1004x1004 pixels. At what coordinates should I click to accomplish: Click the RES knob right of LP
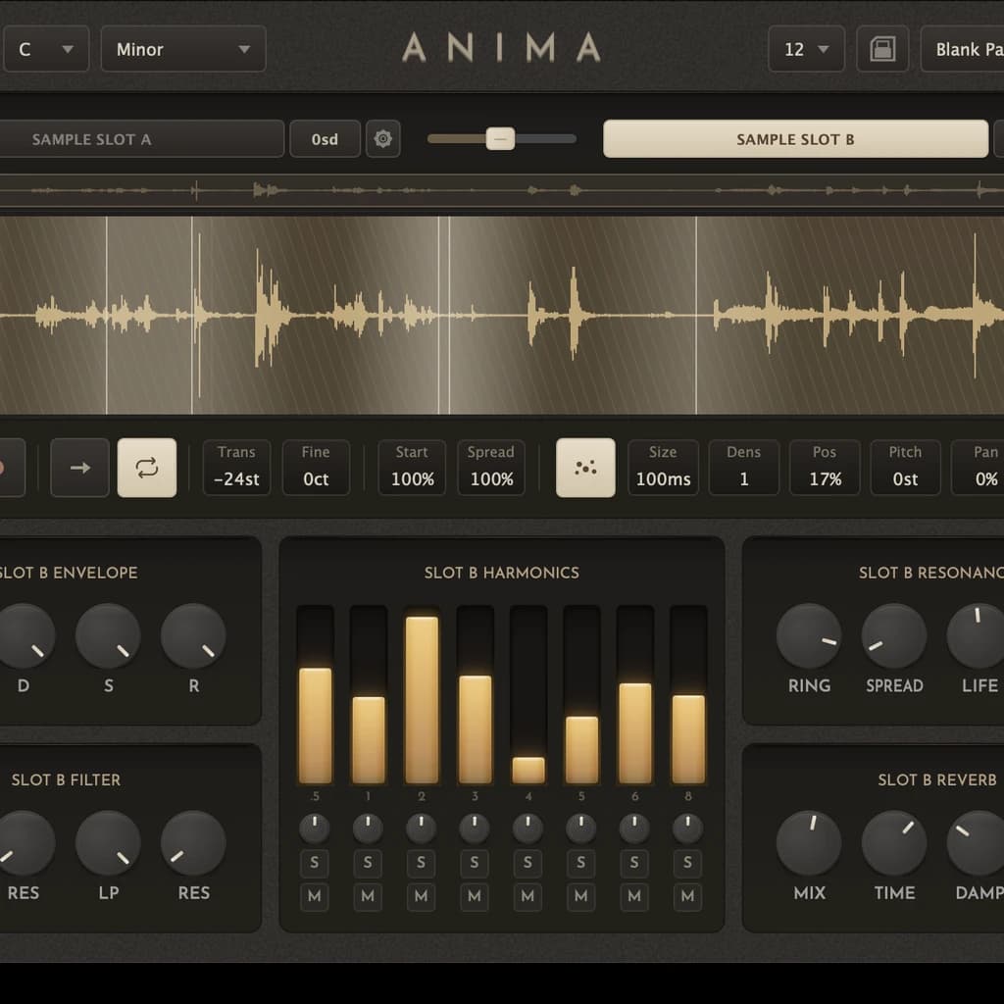[193, 842]
